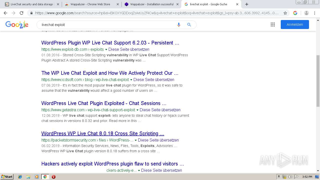Click the Google logo
320x180 pixels.
17,24
